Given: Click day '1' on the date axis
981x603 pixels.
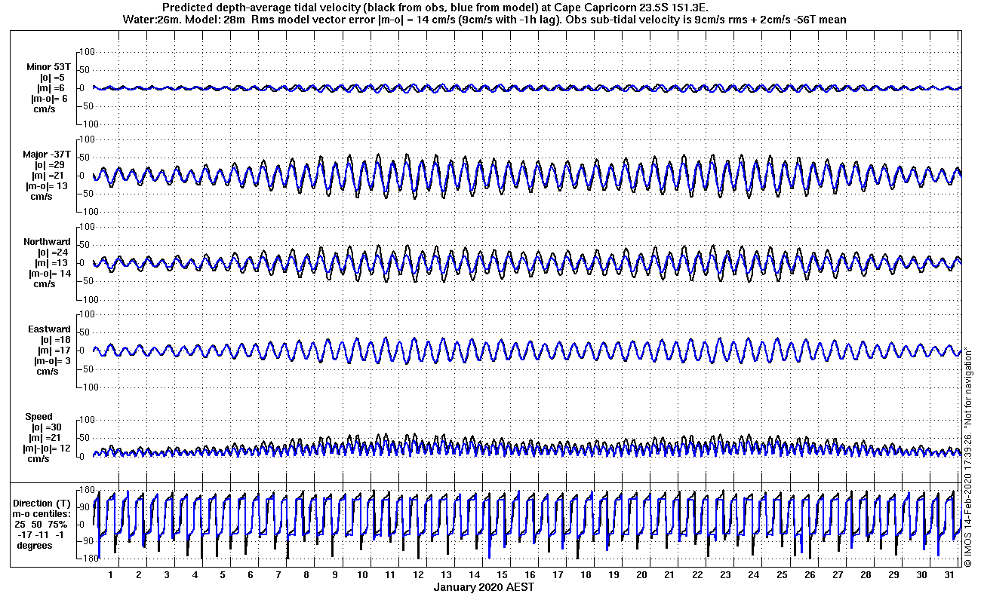Looking at the screenshot, I should coord(111,575).
